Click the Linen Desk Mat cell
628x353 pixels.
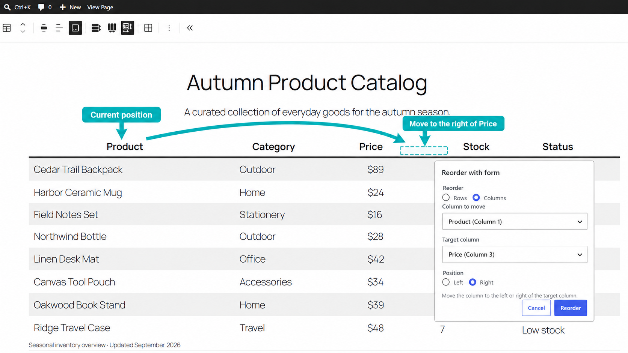pos(66,259)
